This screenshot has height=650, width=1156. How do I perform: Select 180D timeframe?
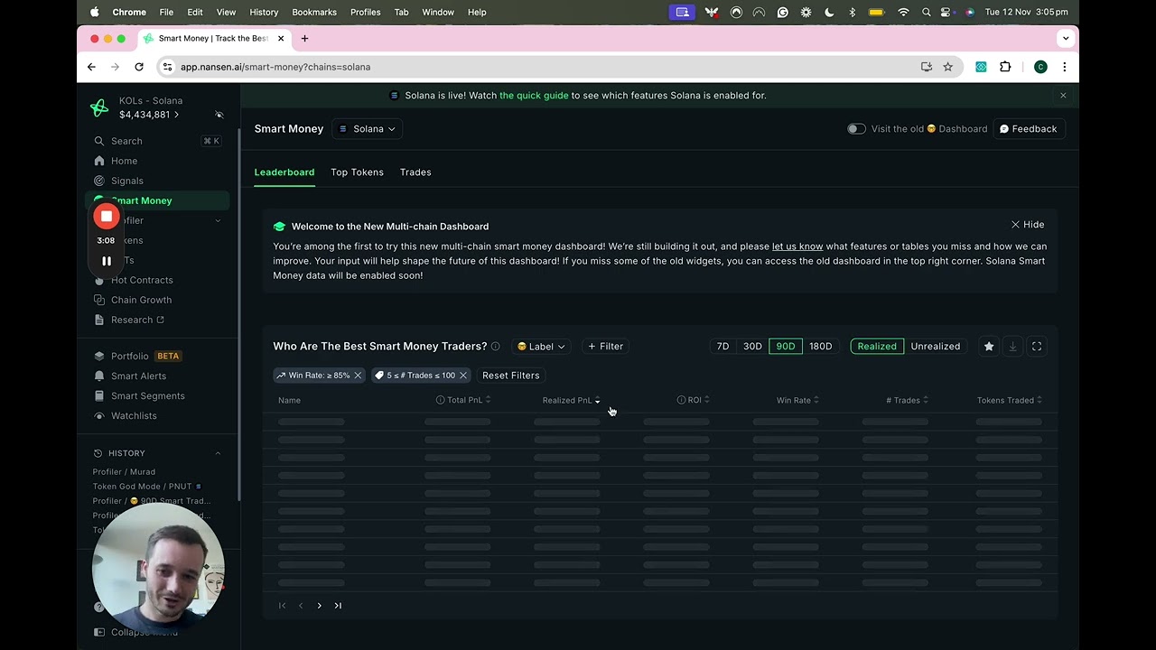tap(821, 347)
